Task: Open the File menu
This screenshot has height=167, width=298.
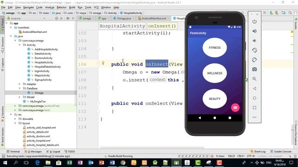Action: [3, 7]
